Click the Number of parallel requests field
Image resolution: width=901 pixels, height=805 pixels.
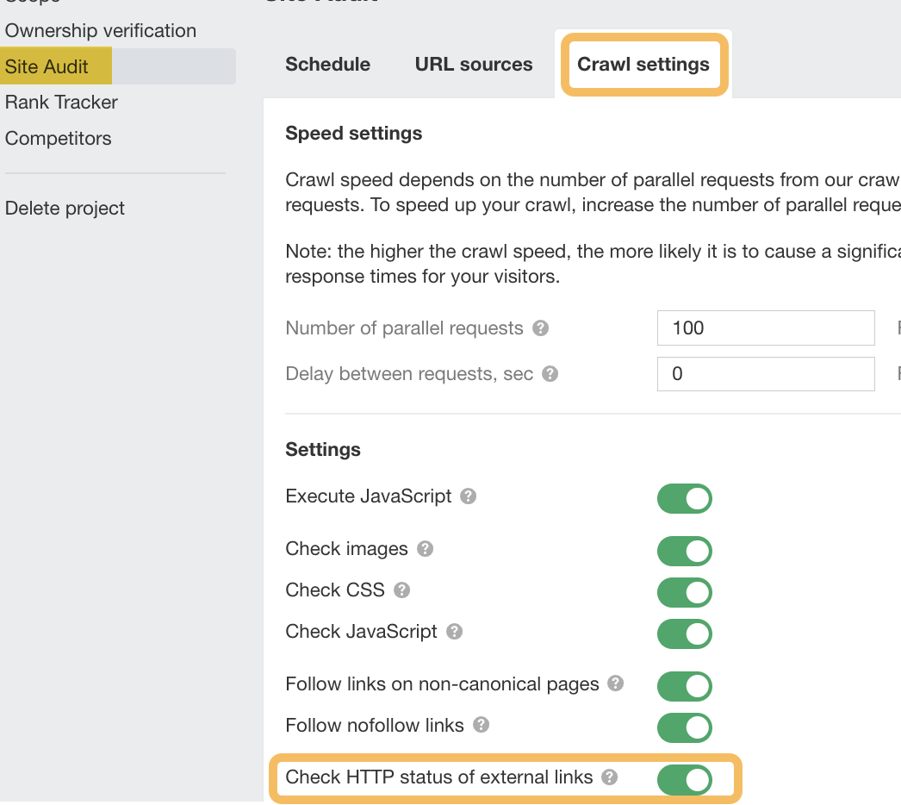[x=766, y=328]
